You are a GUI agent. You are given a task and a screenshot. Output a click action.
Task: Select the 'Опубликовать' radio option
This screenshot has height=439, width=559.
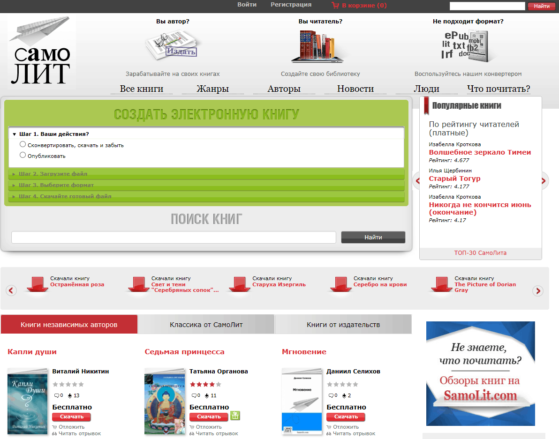(x=23, y=155)
